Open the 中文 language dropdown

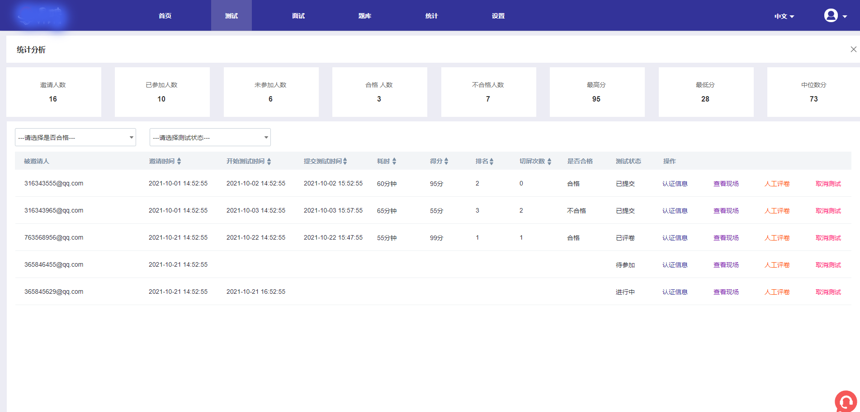coord(784,16)
